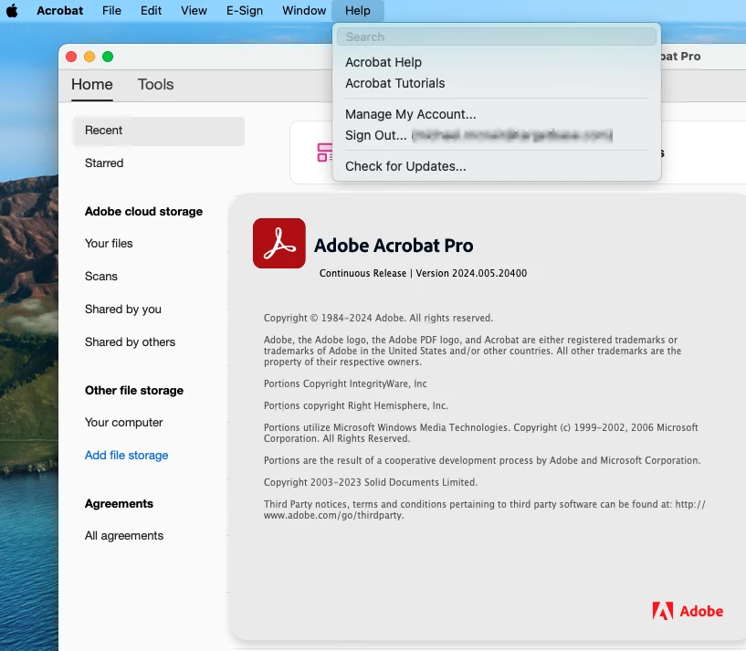Select Check for Updates… menu item
The image size is (746, 651).
(x=405, y=166)
